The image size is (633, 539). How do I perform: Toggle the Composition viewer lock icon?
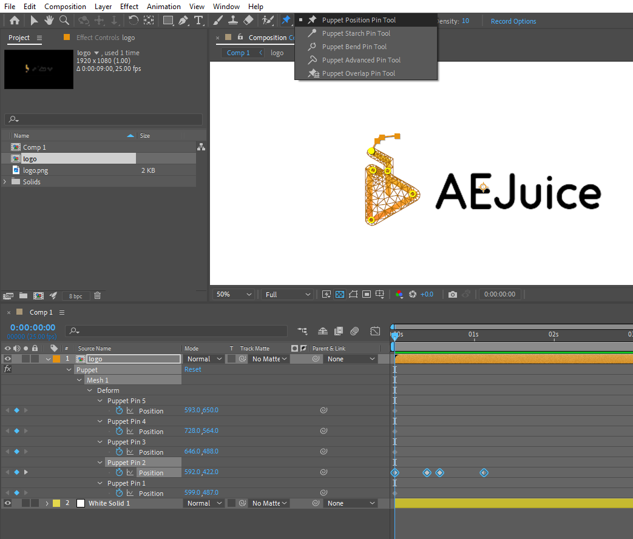tap(240, 37)
